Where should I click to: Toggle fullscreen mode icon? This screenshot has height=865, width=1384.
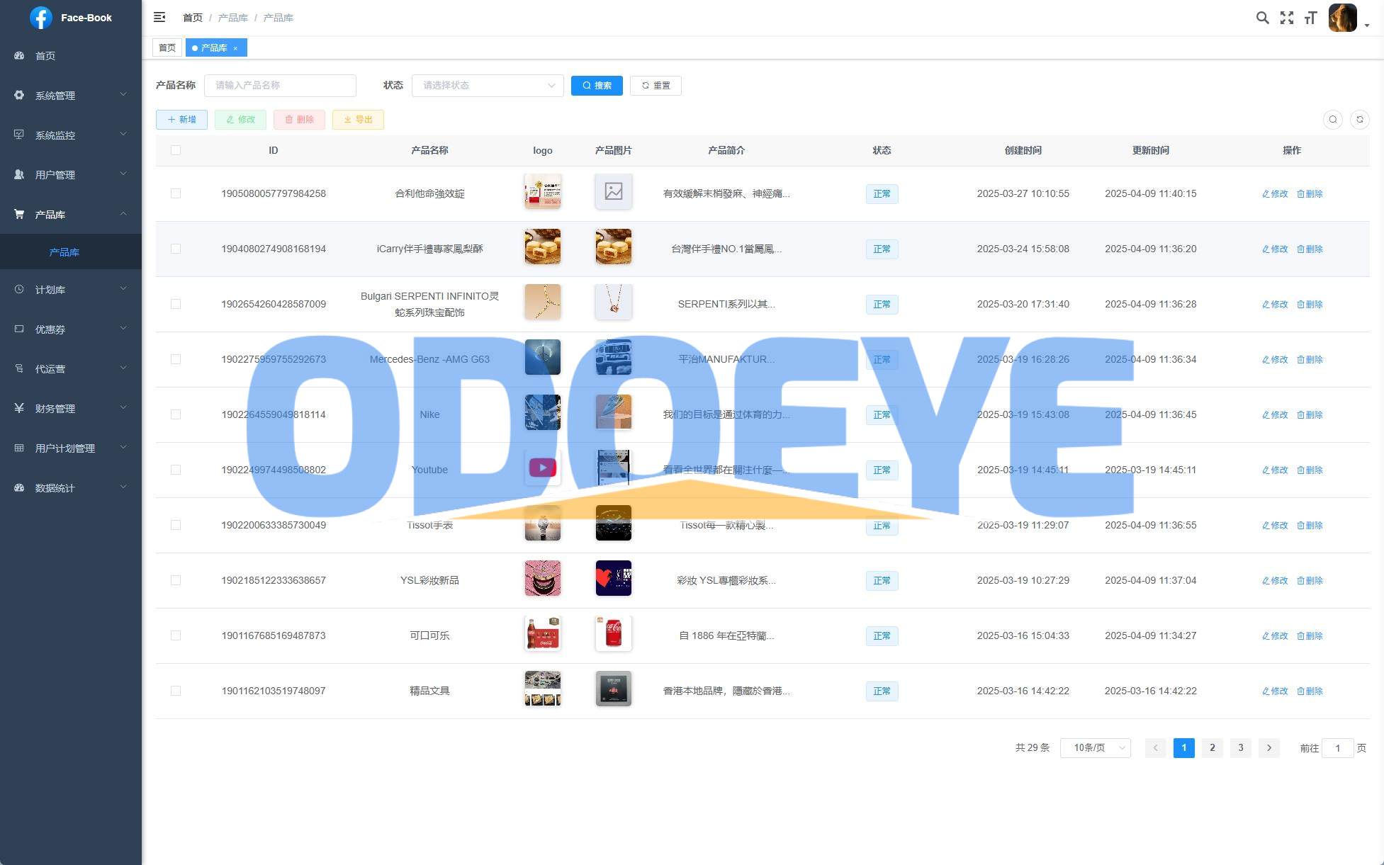tap(1286, 18)
